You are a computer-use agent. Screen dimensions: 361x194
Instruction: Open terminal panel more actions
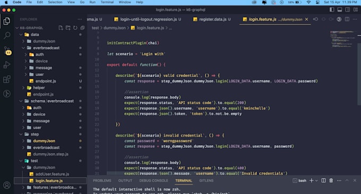click(339, 181)
